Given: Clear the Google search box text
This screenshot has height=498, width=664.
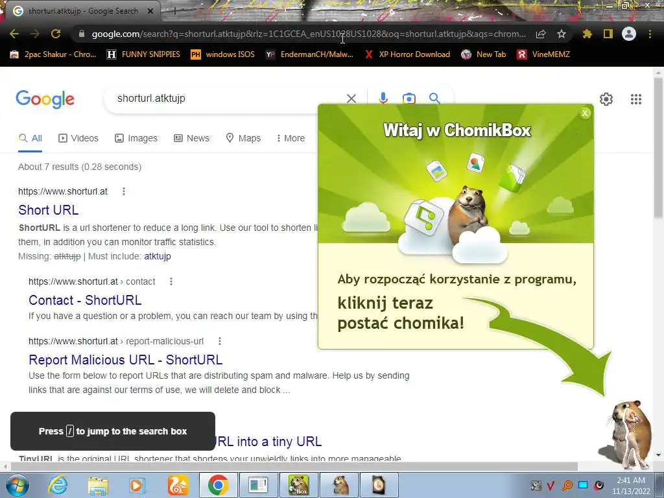Looking at the screenshot, I should (x=351, y=99).
